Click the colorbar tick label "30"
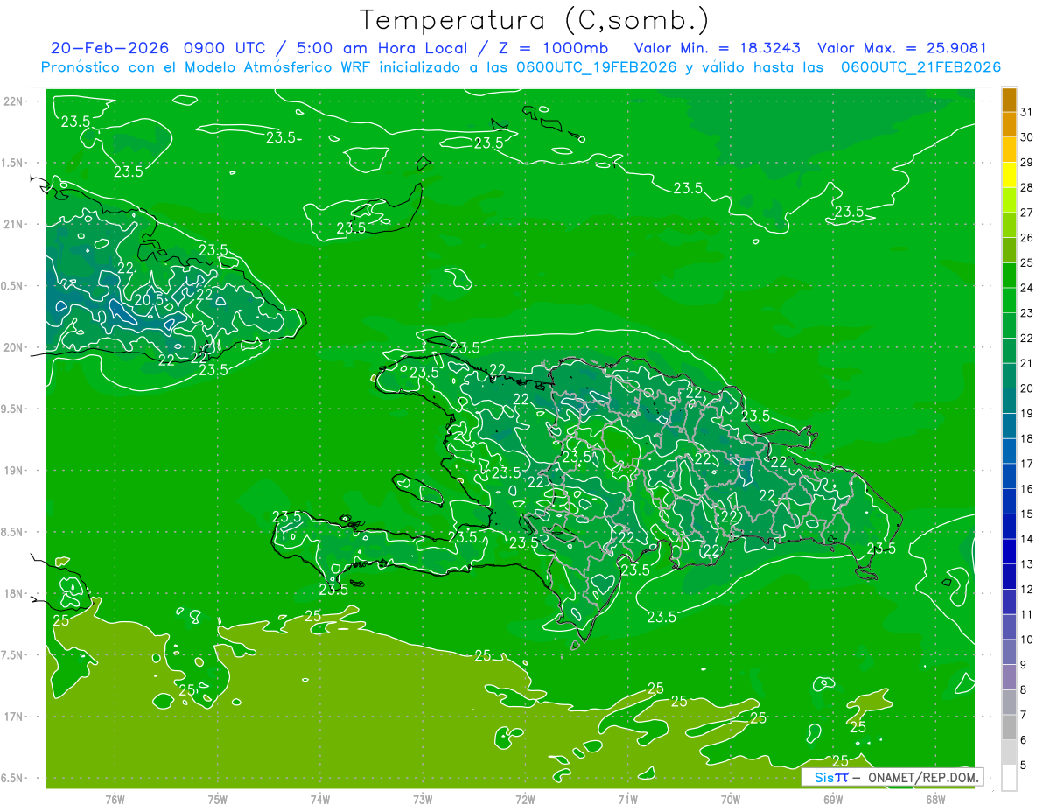1050x811 pixels. 1027,137
